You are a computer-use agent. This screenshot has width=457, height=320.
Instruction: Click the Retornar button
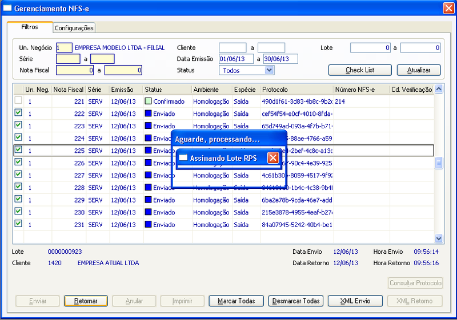[86, 301]
